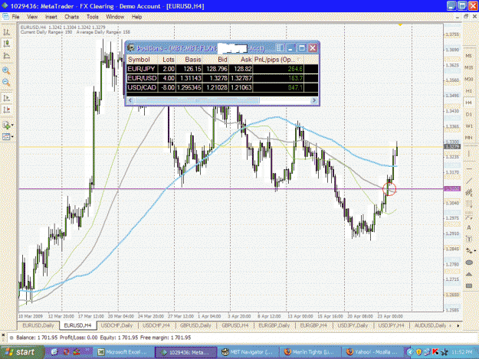Toggle auto scroll chart icon
The image size is (479, 359).
6,98
